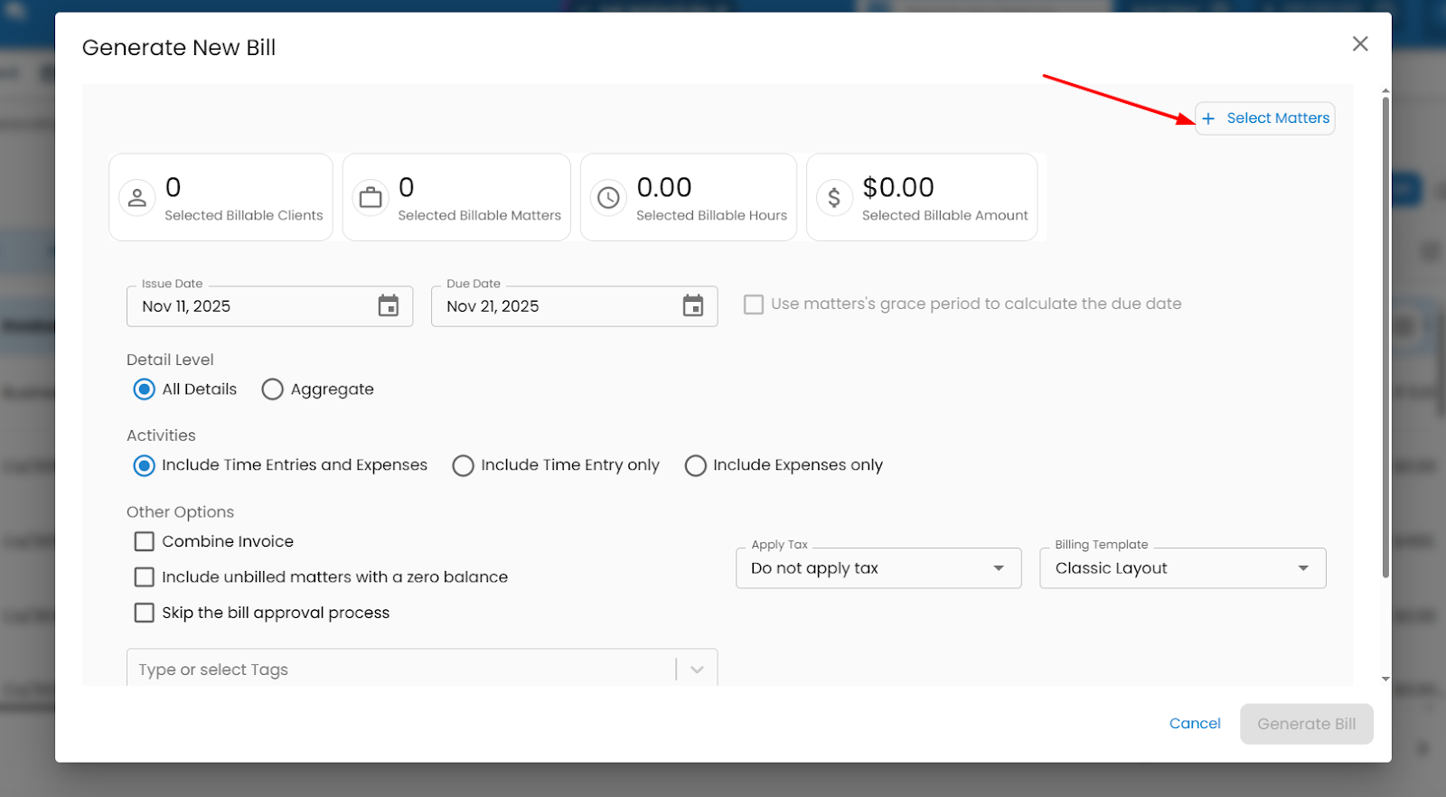Check Skip the bill approval process
This screenshot has height=797, width=1446.
point(145,613)
